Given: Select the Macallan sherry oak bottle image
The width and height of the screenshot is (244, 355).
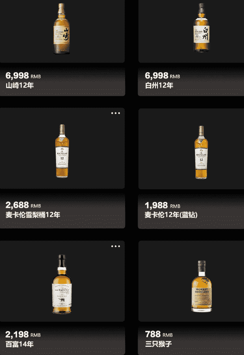Looking at the screenshot, I should coord(62,151).
